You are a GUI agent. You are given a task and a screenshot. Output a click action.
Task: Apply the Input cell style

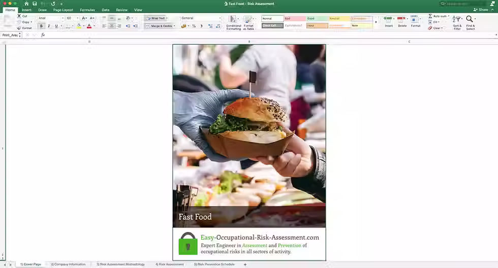coord(317,25)
